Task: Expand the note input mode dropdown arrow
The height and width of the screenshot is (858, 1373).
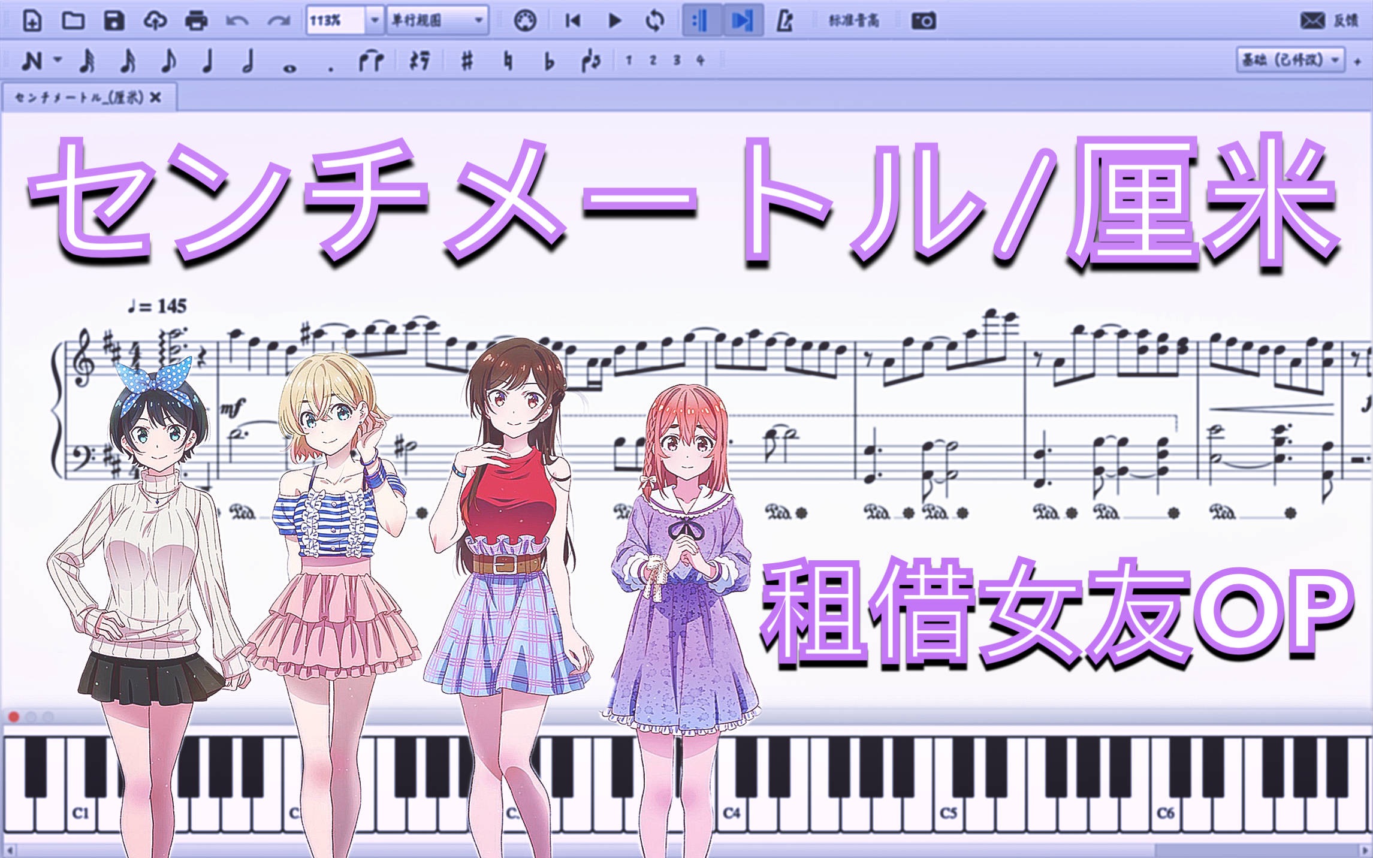Action: point(58,60)
